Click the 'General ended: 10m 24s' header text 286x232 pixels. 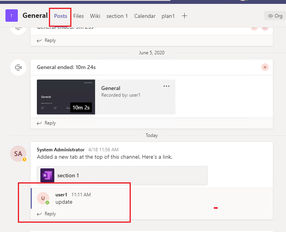click(x=66, y=67)
